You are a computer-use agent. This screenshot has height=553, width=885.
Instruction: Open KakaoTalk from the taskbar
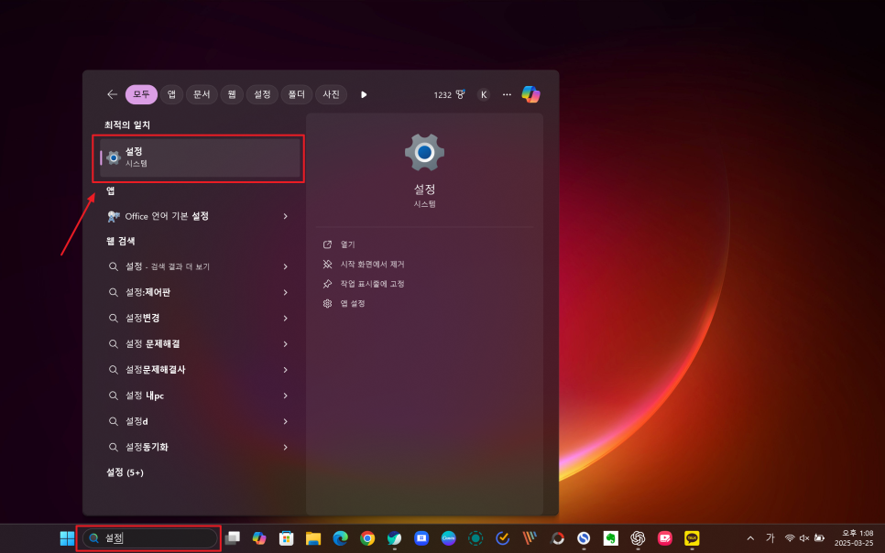(x=692, y=538)
